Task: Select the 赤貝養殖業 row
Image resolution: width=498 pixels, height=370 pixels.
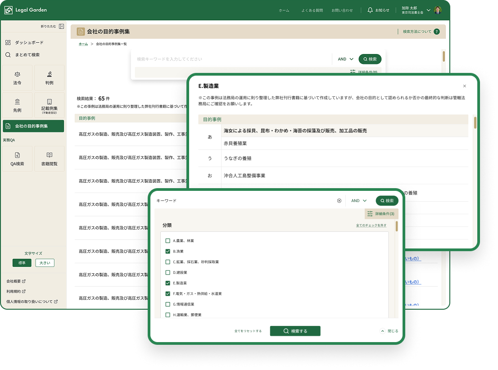Action: pyautogui.click(x=344, y=144)
